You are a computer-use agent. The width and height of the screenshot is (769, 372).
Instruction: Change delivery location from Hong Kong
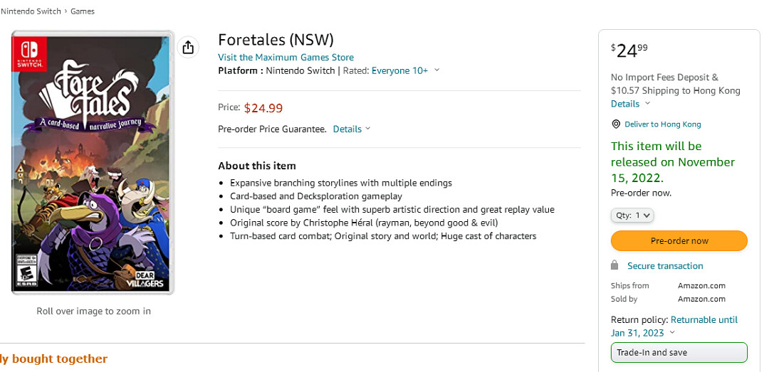click(662, 124)
